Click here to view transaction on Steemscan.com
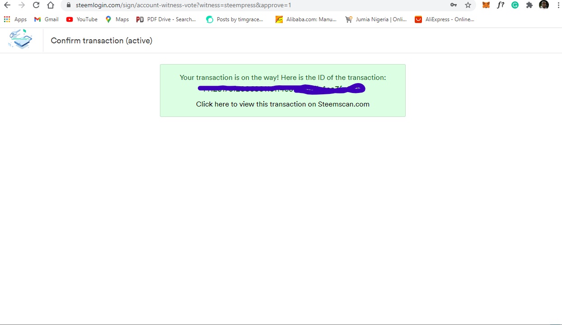The image size is (562, 325). [x=282, y=104]
